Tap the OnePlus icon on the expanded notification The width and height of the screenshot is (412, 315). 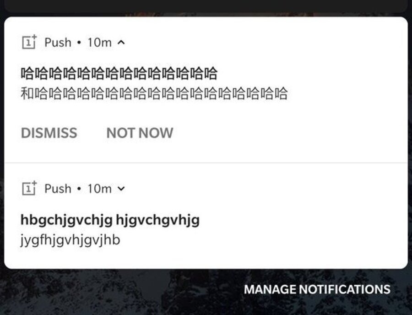(x=29, y=42)
